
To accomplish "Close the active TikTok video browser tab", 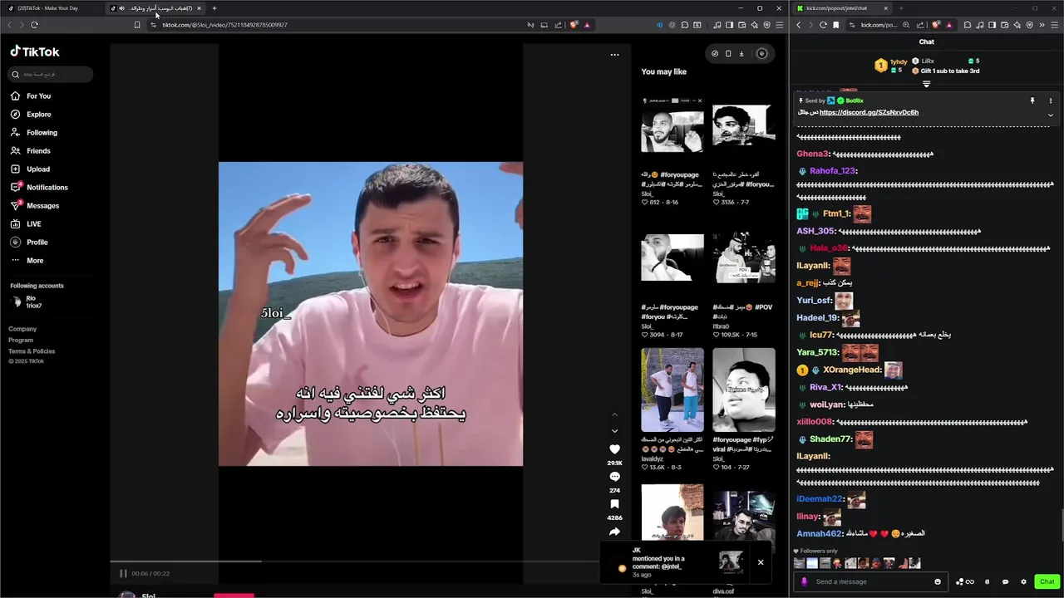I will [x=199, y=8].
